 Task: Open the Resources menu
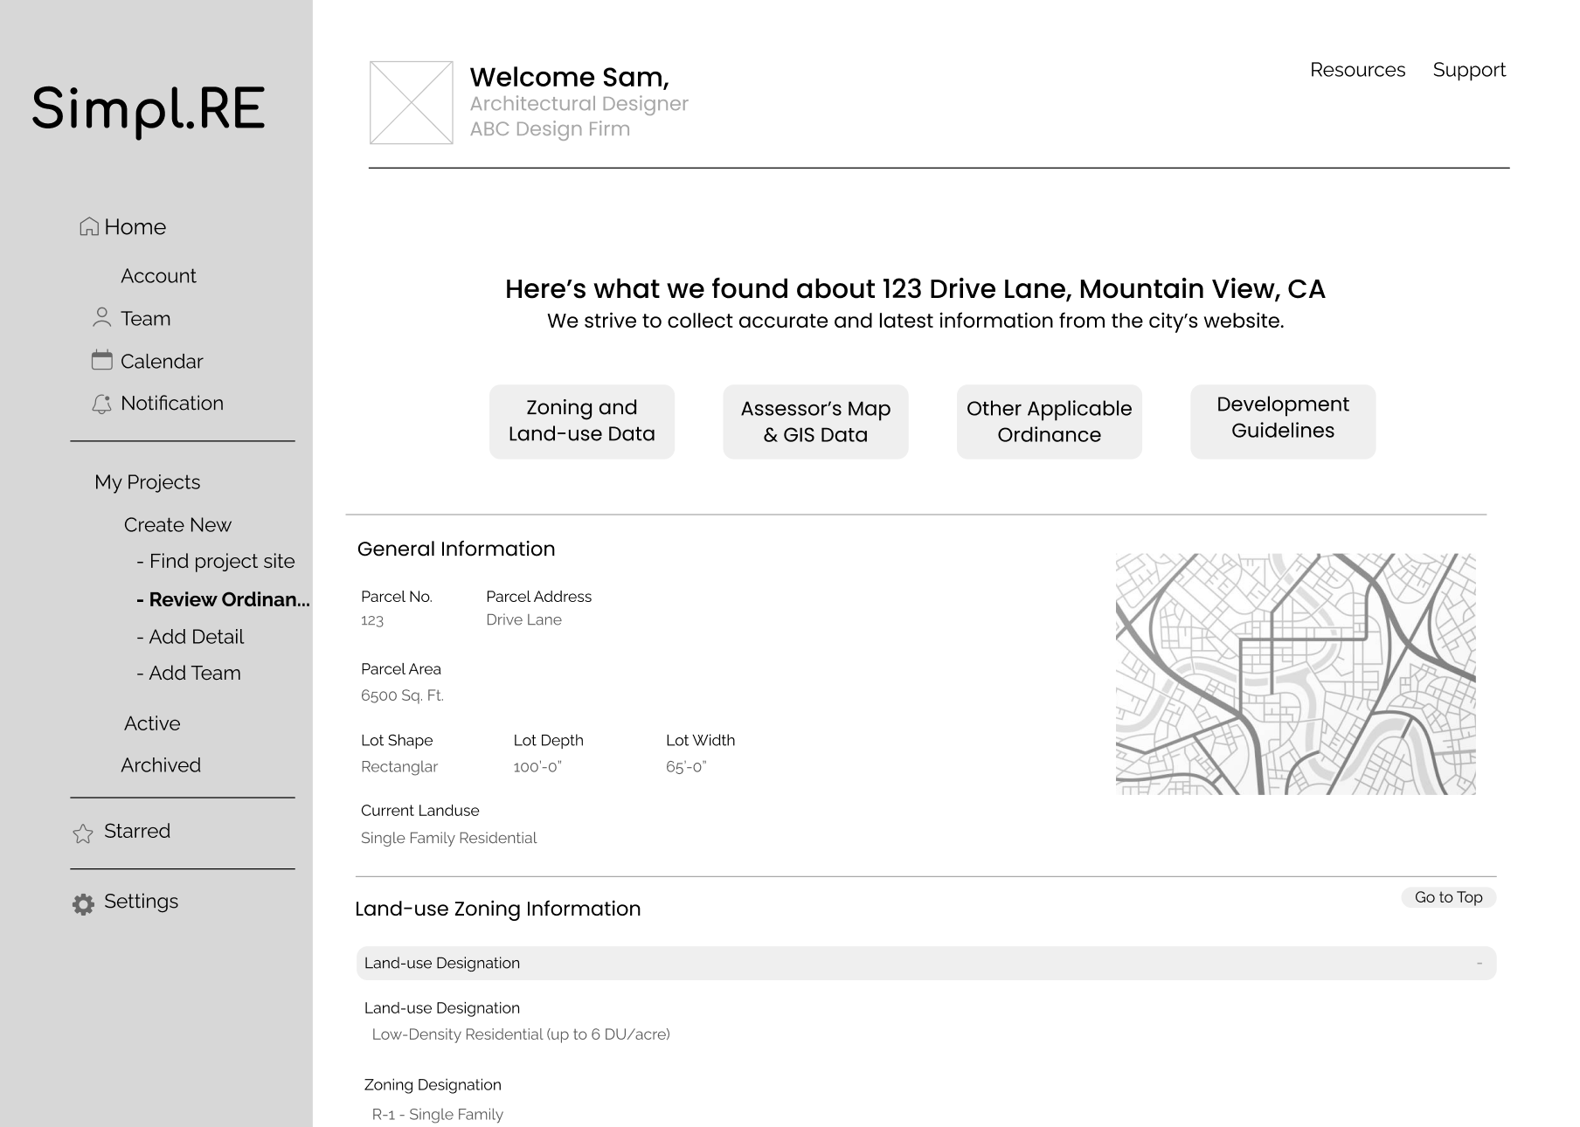coord(1357,70)
